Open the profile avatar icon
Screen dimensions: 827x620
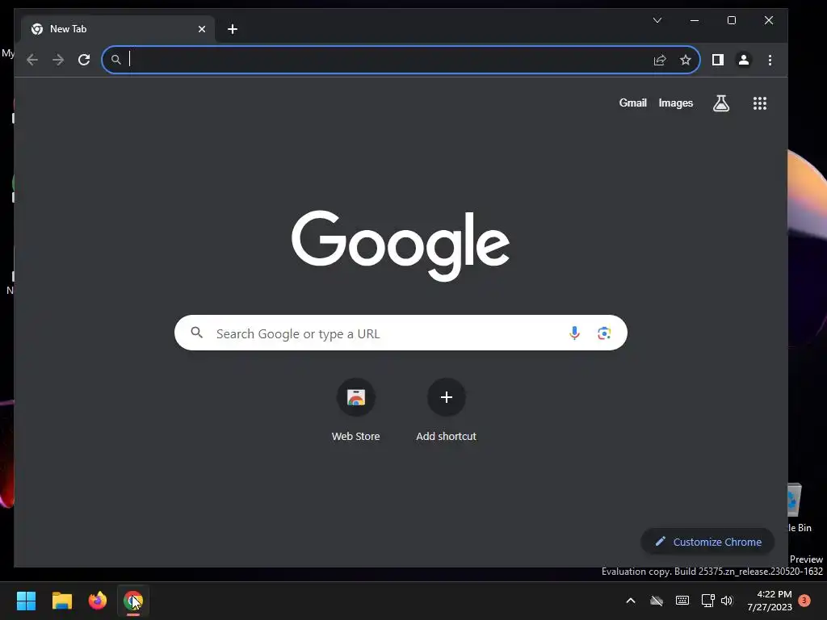[744, 60]
